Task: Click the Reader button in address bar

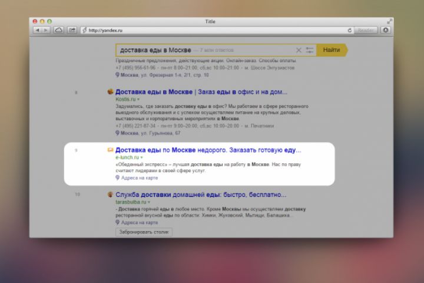Action: 365,30
